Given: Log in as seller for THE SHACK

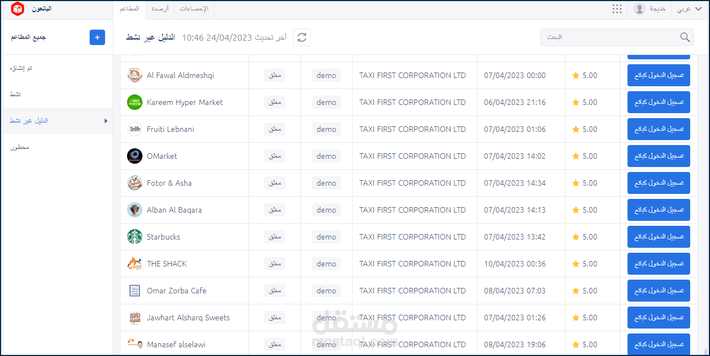Looking at the screenshot, I should 658,264.
